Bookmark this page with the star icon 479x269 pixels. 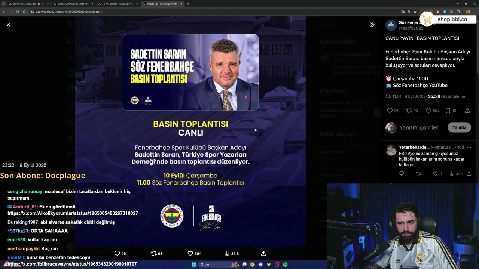point(415,12)
